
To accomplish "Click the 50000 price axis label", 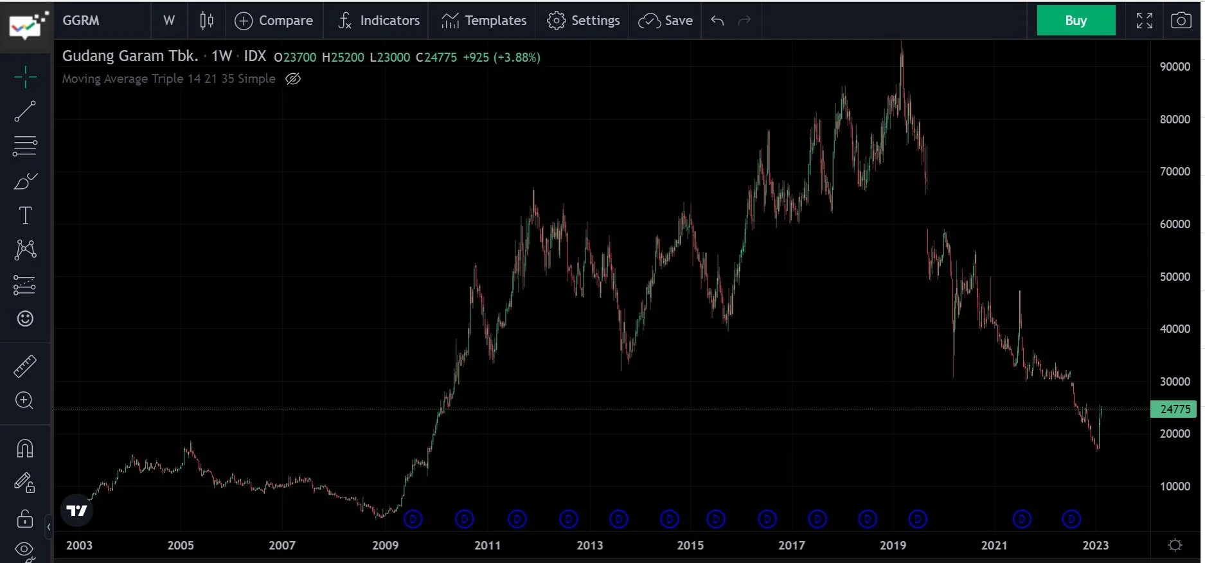I will [1175, 277].
